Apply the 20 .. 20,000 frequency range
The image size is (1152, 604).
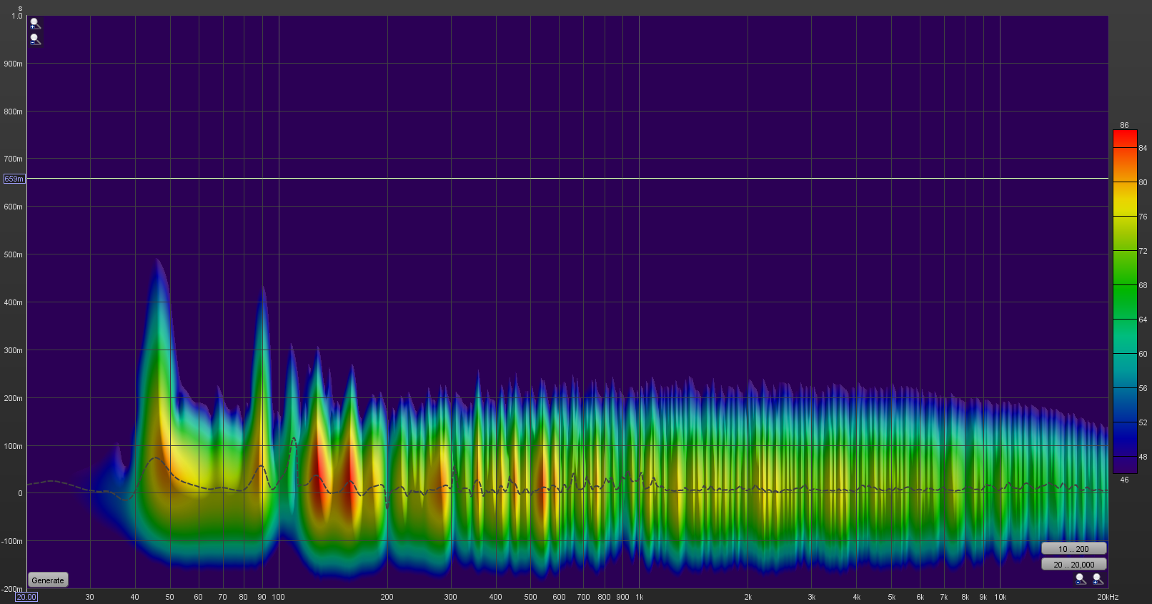point(1073,565)
